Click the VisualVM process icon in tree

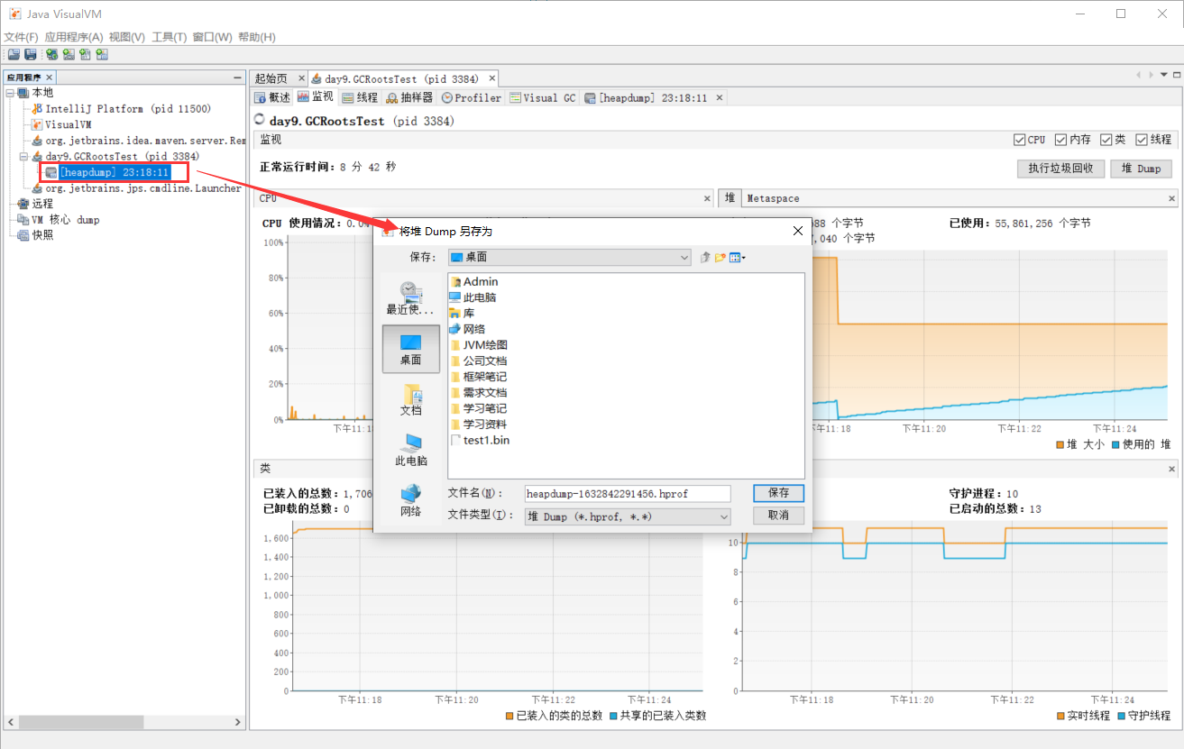37,124
